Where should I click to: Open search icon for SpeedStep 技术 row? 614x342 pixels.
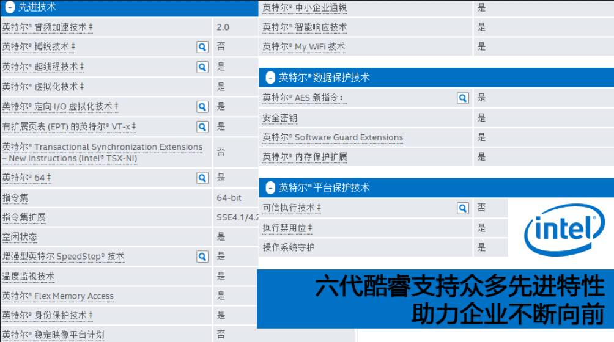click(x=202, y=256)
